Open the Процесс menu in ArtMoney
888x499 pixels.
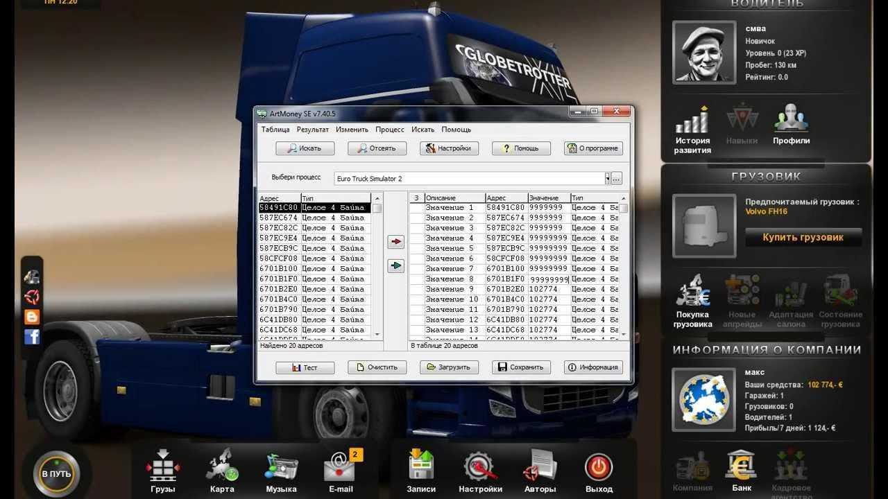click(x=390, y=130)
